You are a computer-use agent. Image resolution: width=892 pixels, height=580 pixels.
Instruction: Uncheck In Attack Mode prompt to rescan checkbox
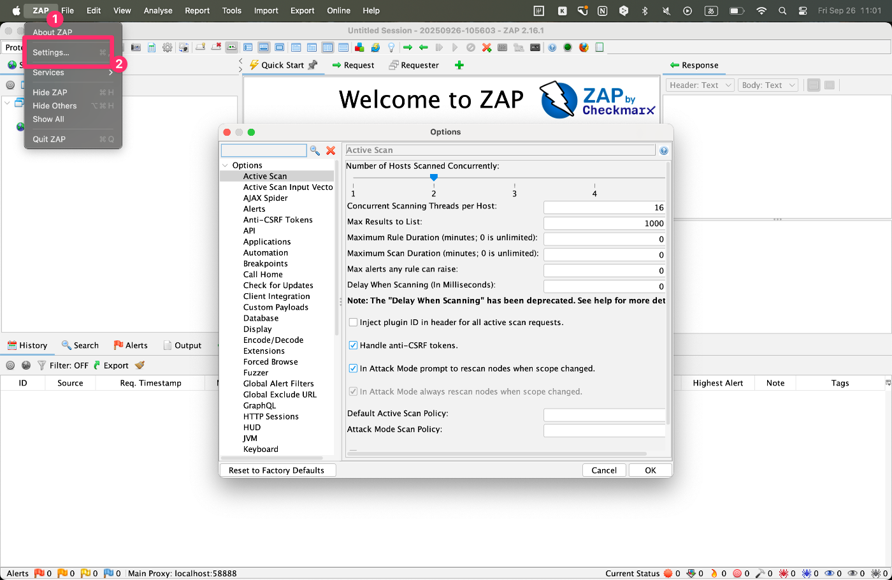[x=353, y=368]
